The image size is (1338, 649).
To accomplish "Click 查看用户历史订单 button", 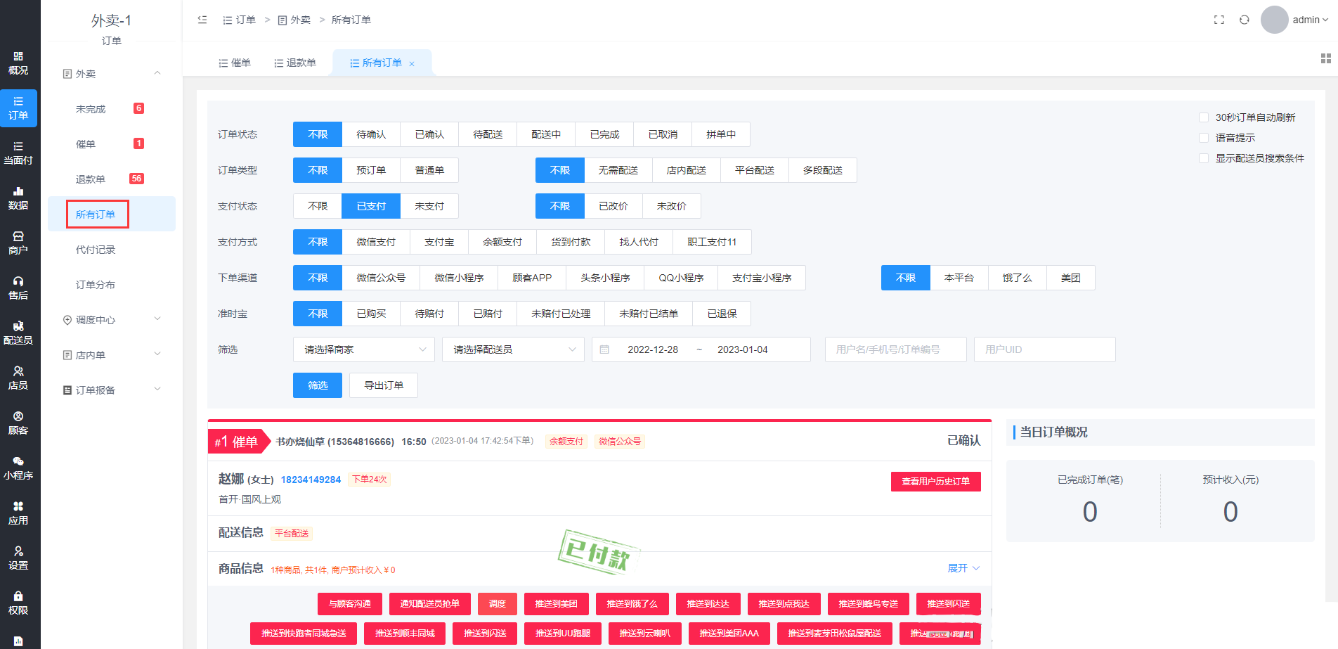I will coord(936,482).
